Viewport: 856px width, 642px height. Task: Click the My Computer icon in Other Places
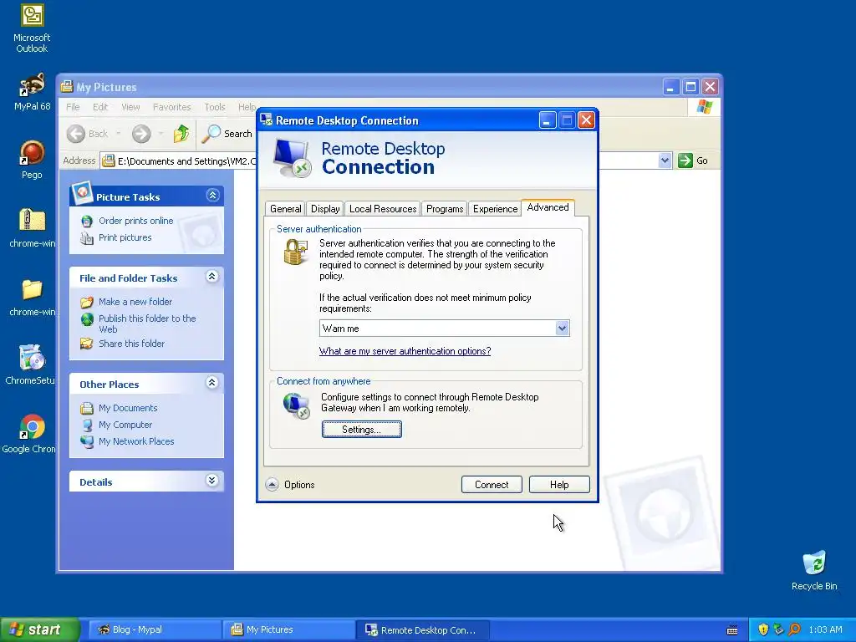click(87, 425)
